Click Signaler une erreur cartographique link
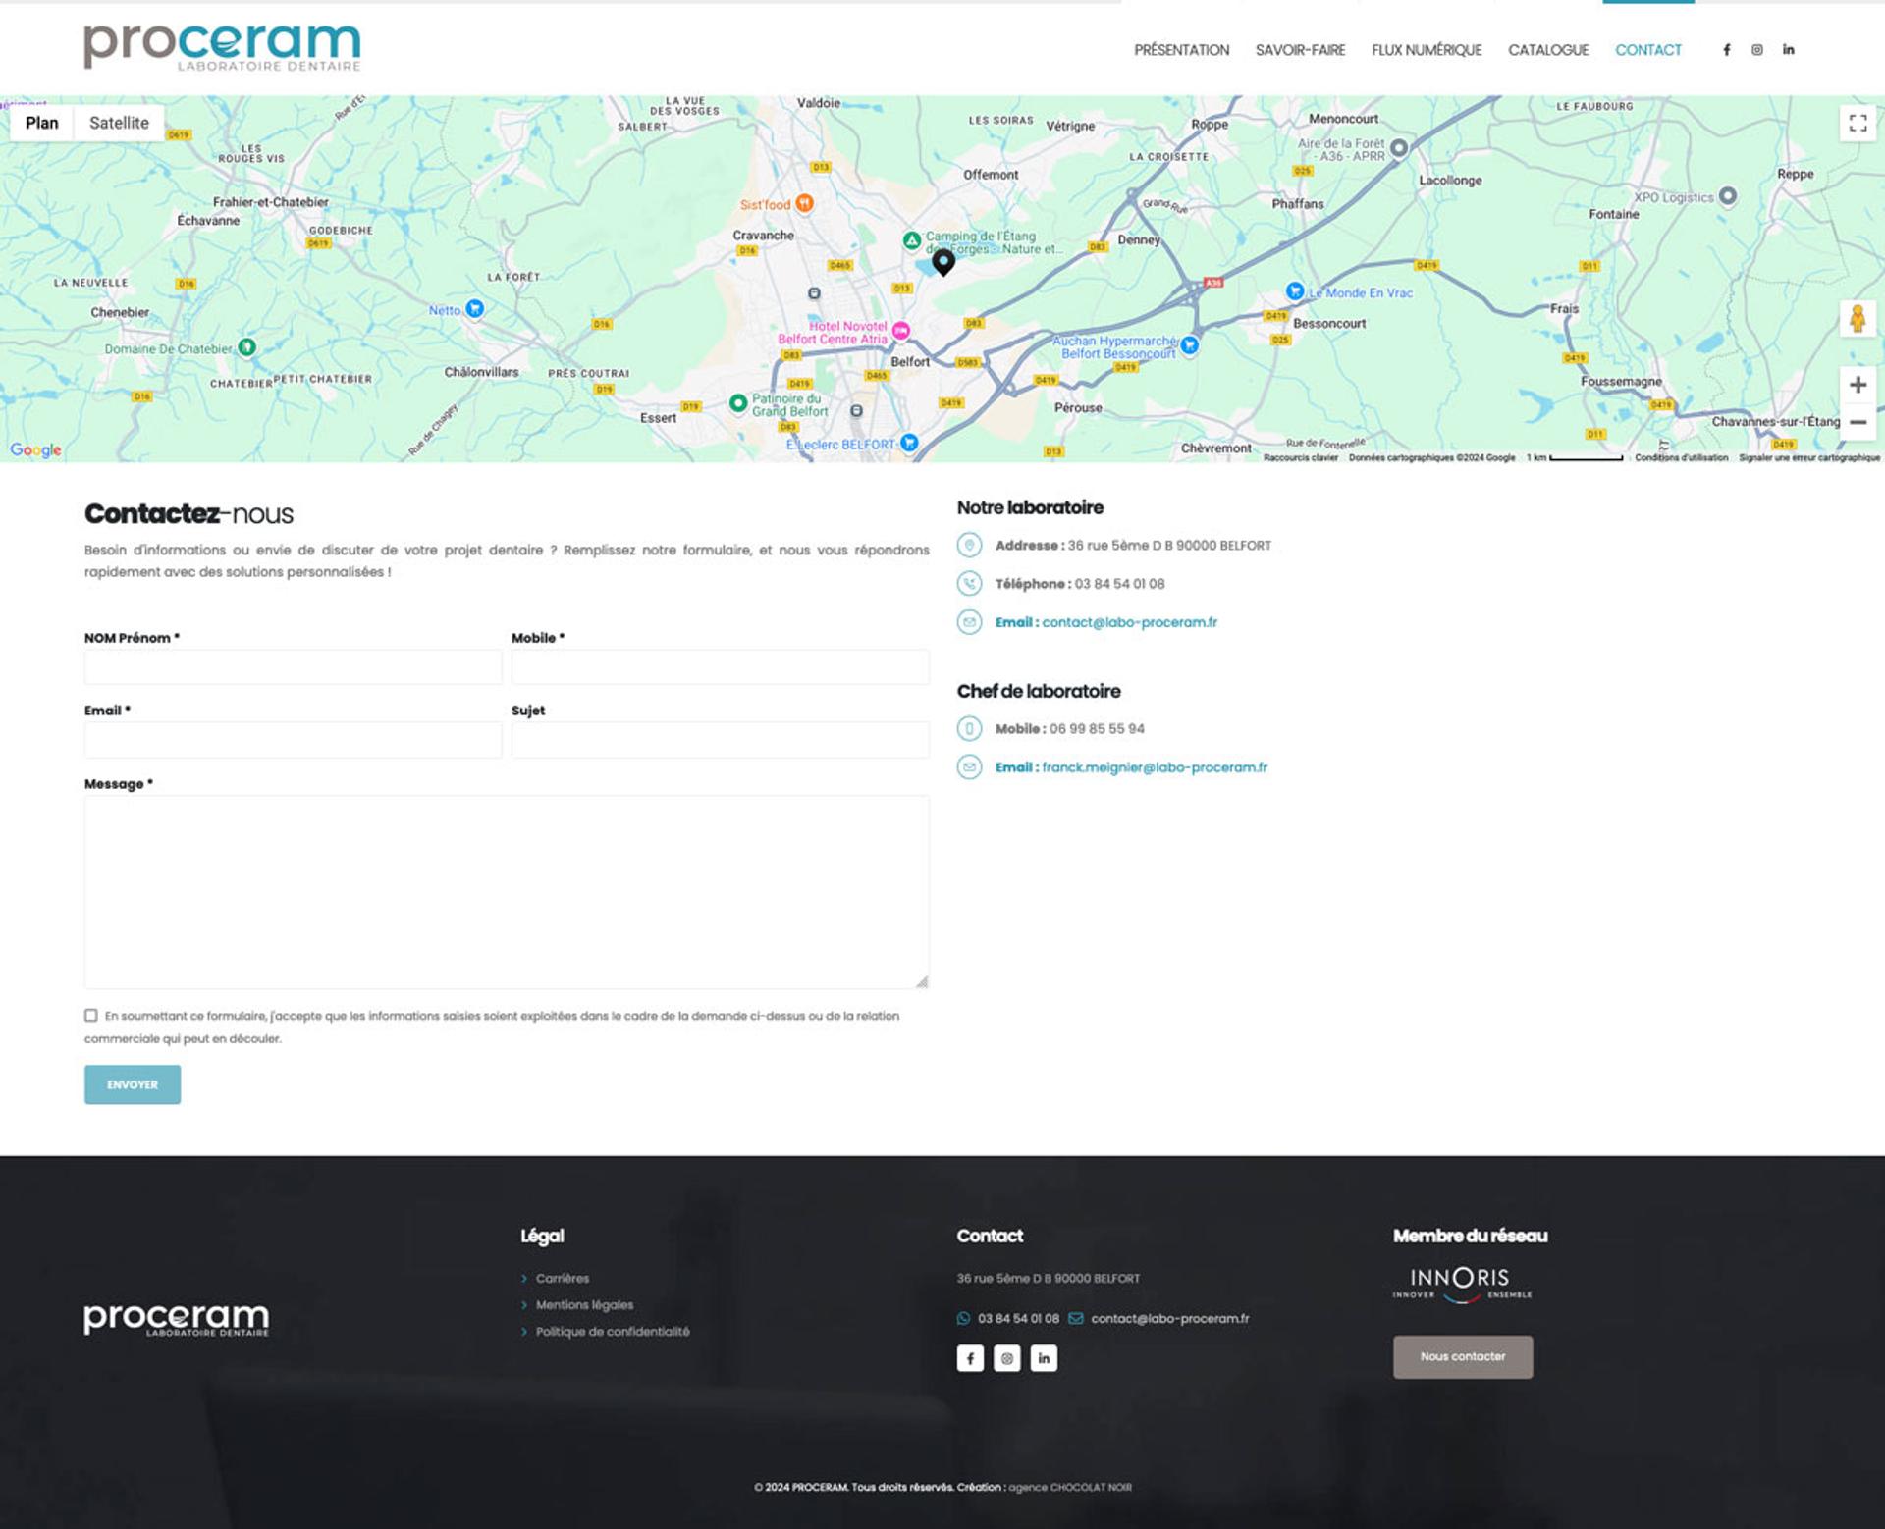 pyautogui.click(x=1809, y=457)
